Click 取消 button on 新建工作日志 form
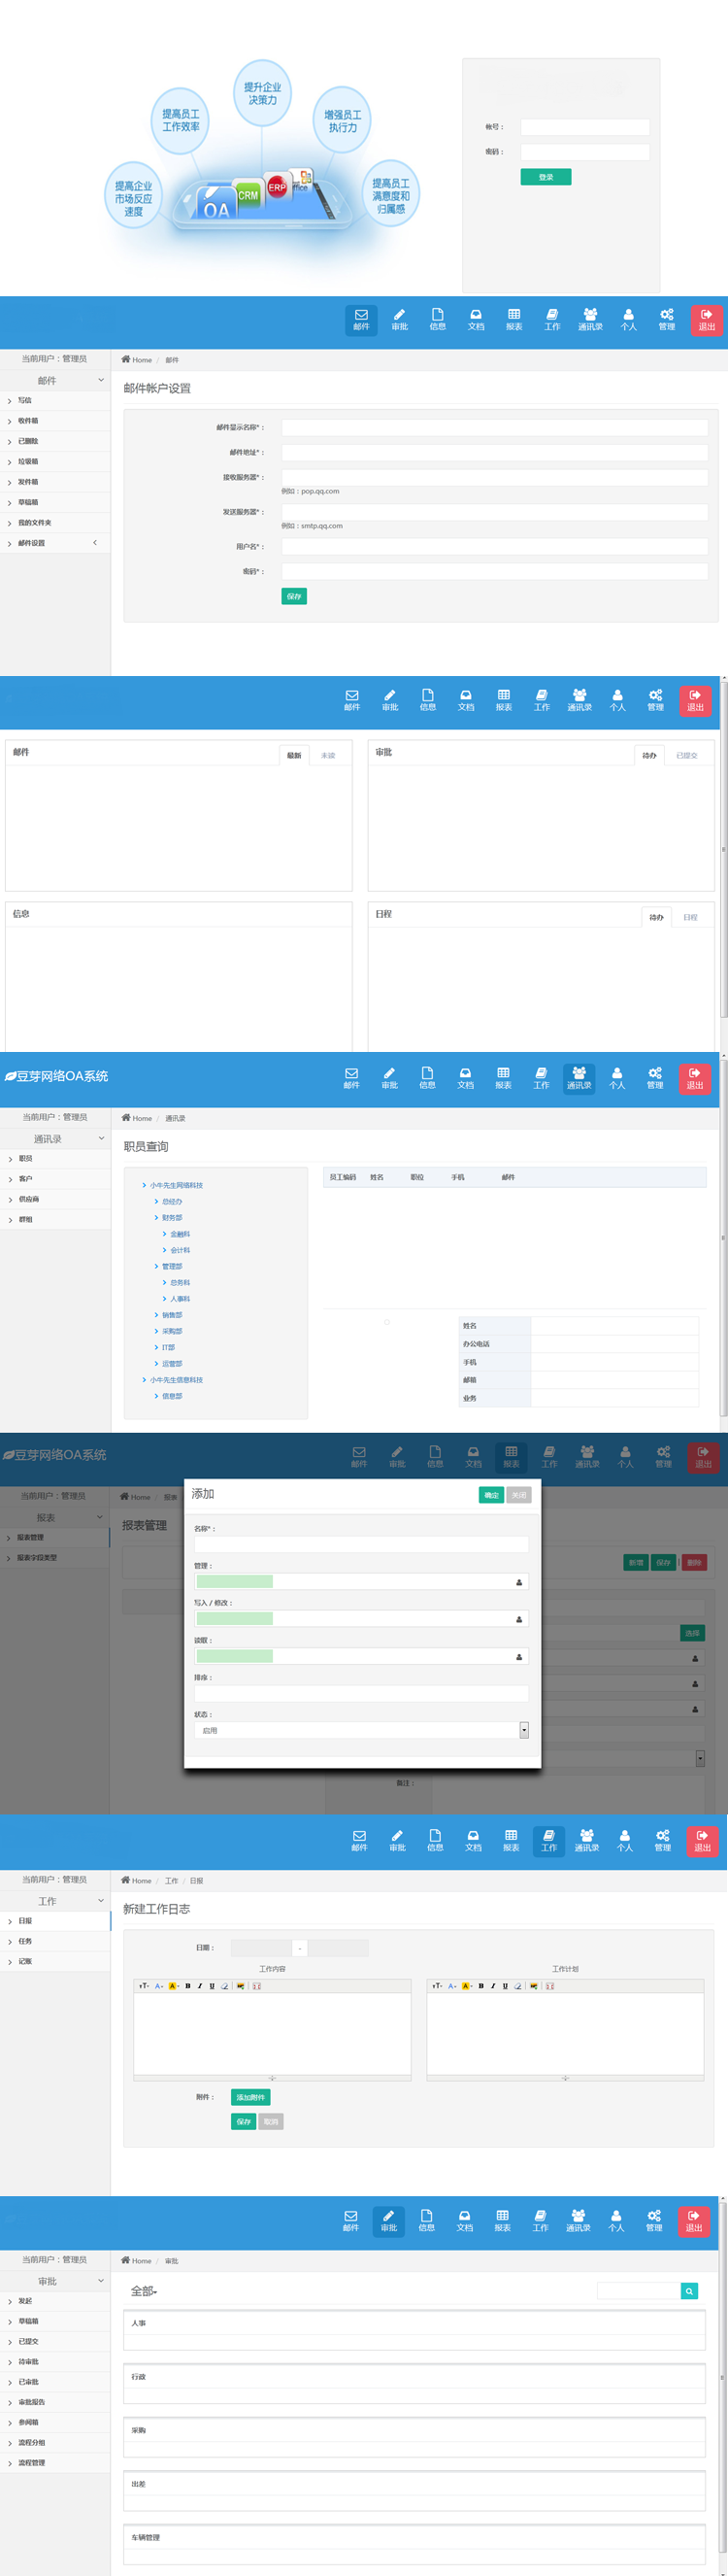Viewport: 728px width, 2576px height. point(271,2121)
